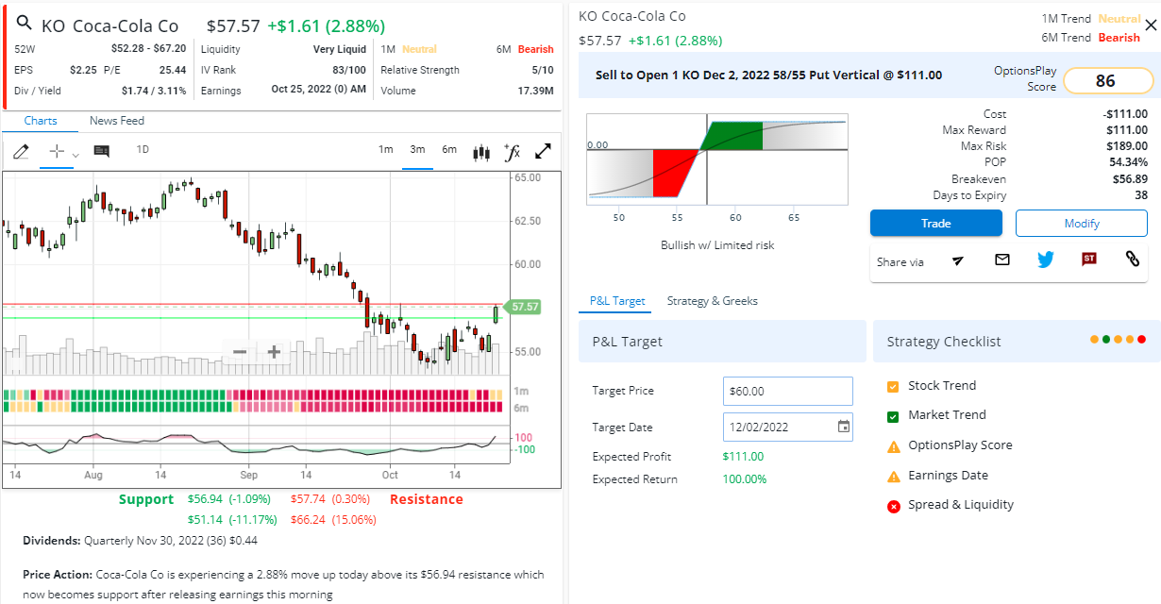The image size is (1161, 604).
Task: Click the IV Rank 83/100 value
Action: [x=349, y=70]
